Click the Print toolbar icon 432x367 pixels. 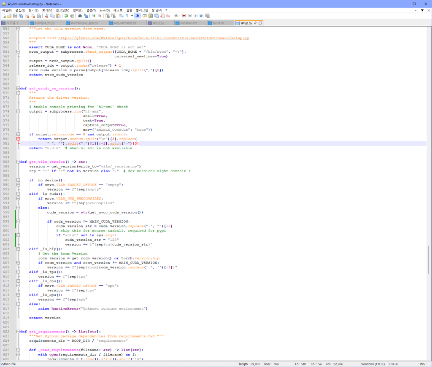tap(39, 16)
